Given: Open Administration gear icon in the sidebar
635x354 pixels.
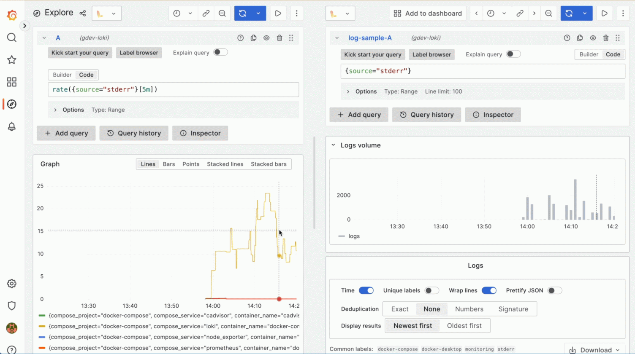Looking at the screenshot, I should [12, 284].
